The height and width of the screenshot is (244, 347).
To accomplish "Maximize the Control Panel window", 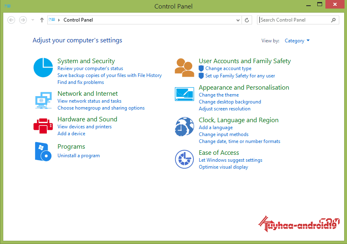I will 320,4.
